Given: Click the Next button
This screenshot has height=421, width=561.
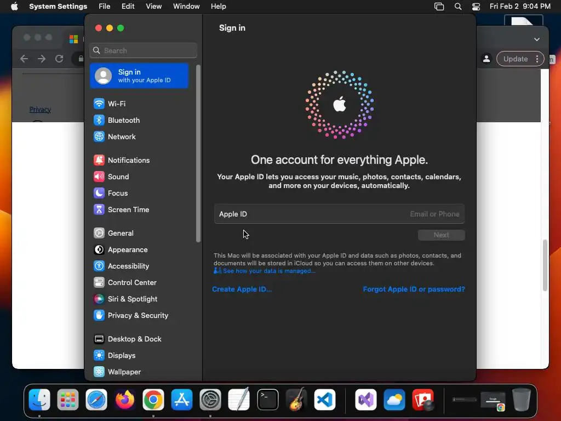Looking at the screenshot, I should [x=442, y=235].
